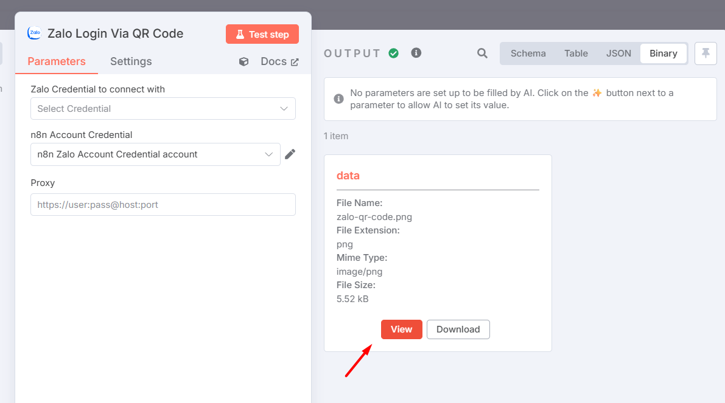
Task: Click into the Proxy input field
Action: (x=163, y=204)
